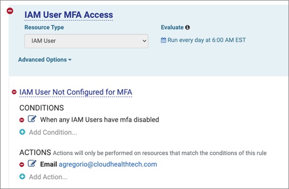289x189 pixels.
Task: Click Add Action... text
Action: (48, 177)
